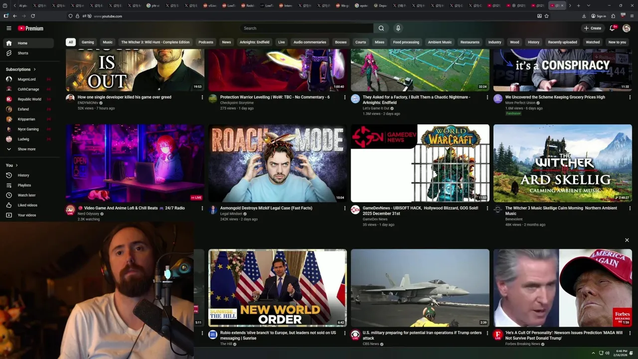The width and height of the screenshot is (638, 359).
Task: Open the CBS News channel avatar
Action: coord(355,335)
